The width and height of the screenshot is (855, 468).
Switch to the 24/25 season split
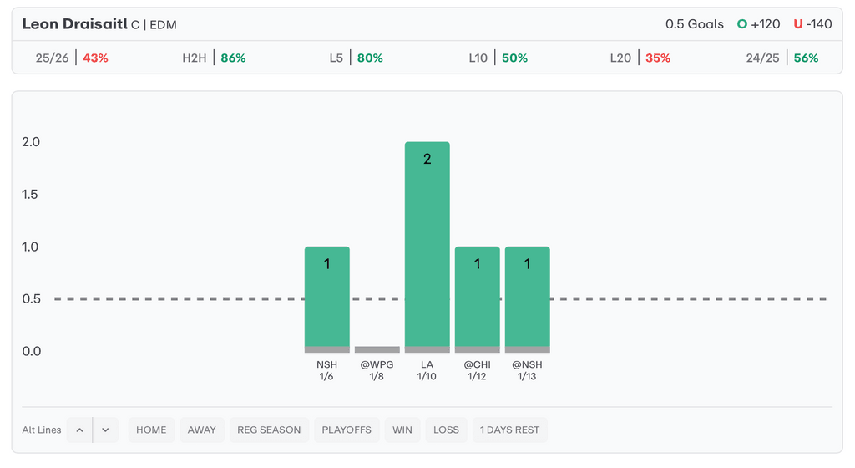782,58
